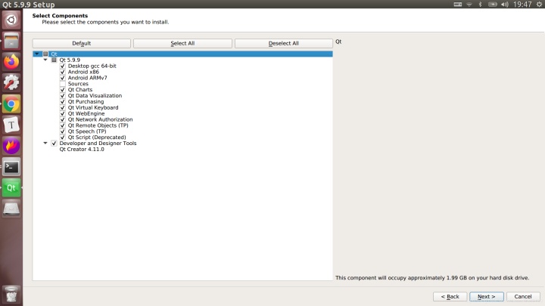The image size is (545, 306).
Task: Uncheck the Qt WebEngine checkbox
Action: click(x=63, y=113)
